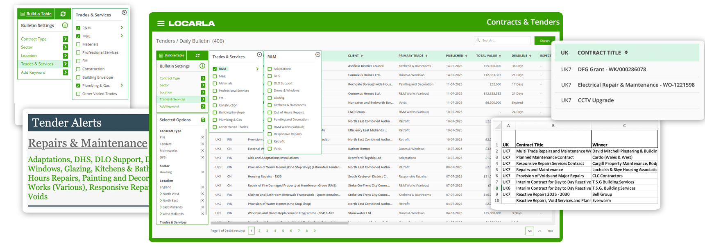Image resolution: width=705 pixels, height=247 pixels.
Task: Click the Client column sort icon
Action: pyautogui.click(x=362, y=56)
